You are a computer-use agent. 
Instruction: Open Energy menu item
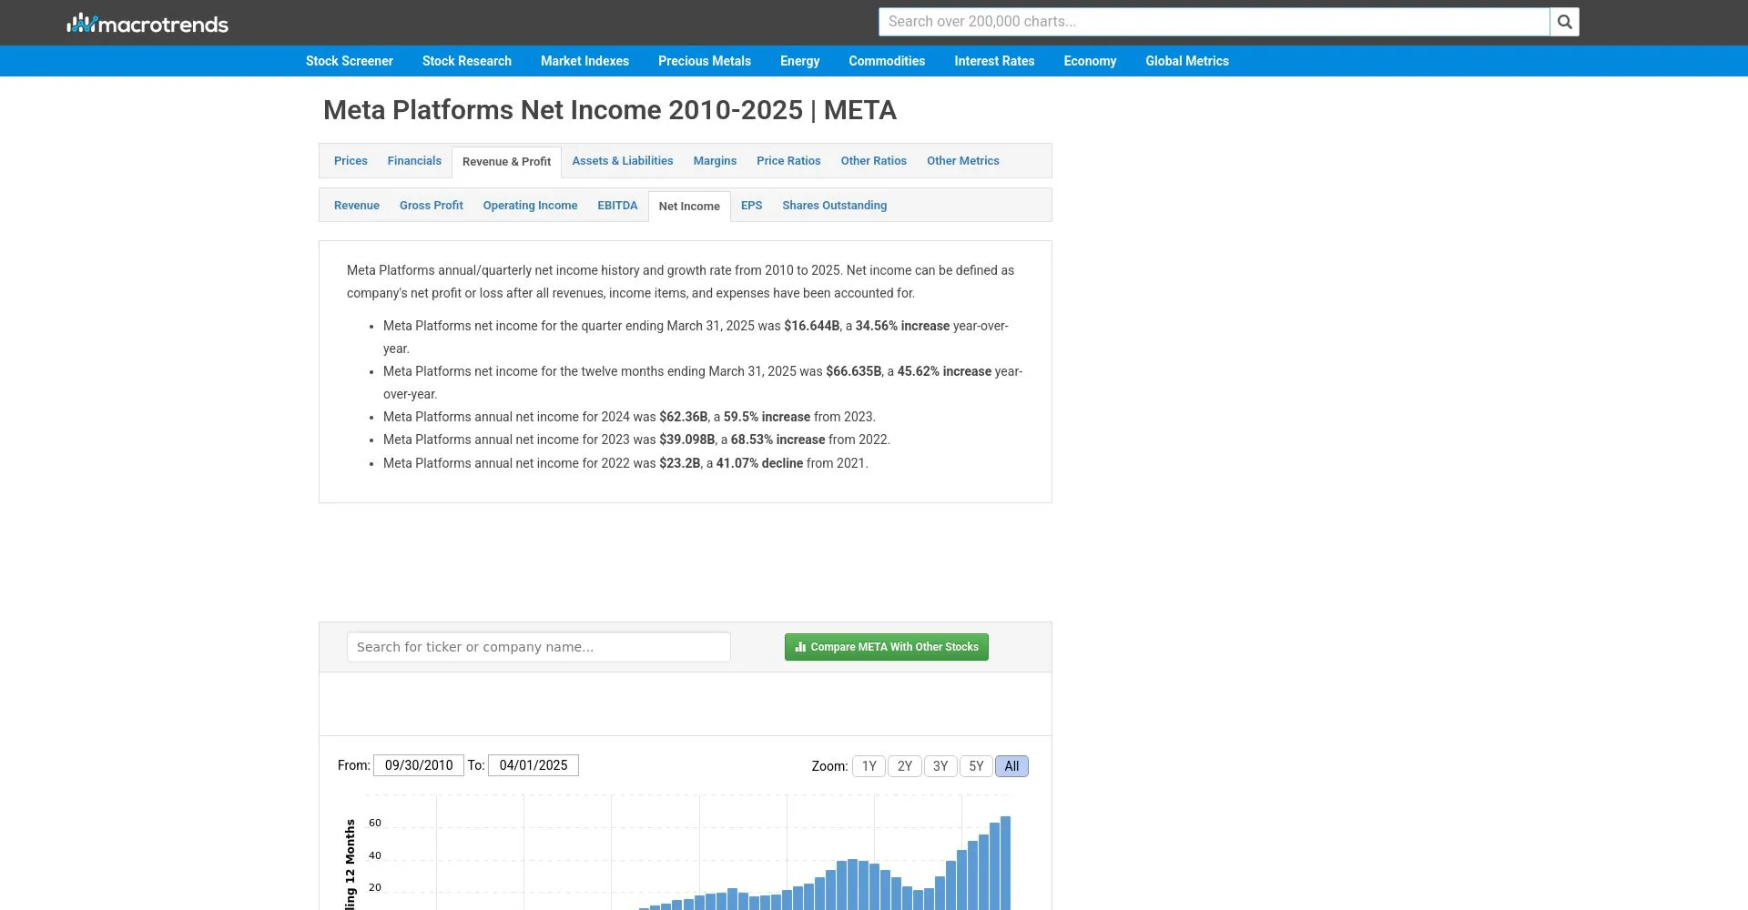click(800, 61)
